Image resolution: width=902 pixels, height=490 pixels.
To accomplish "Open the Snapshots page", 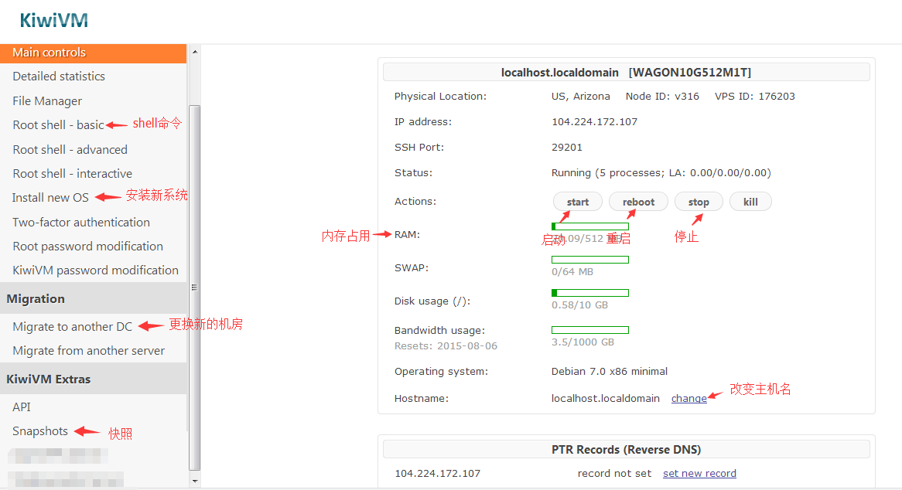I will [x=40, y=431].
